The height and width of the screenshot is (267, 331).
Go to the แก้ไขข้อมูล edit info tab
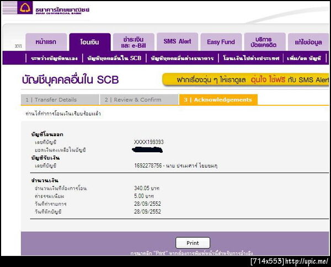308,42
